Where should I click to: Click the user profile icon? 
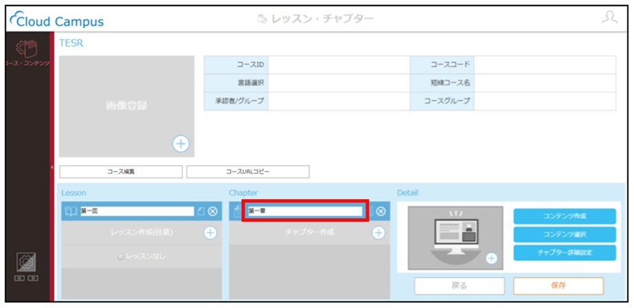click(x=609, y=18)
